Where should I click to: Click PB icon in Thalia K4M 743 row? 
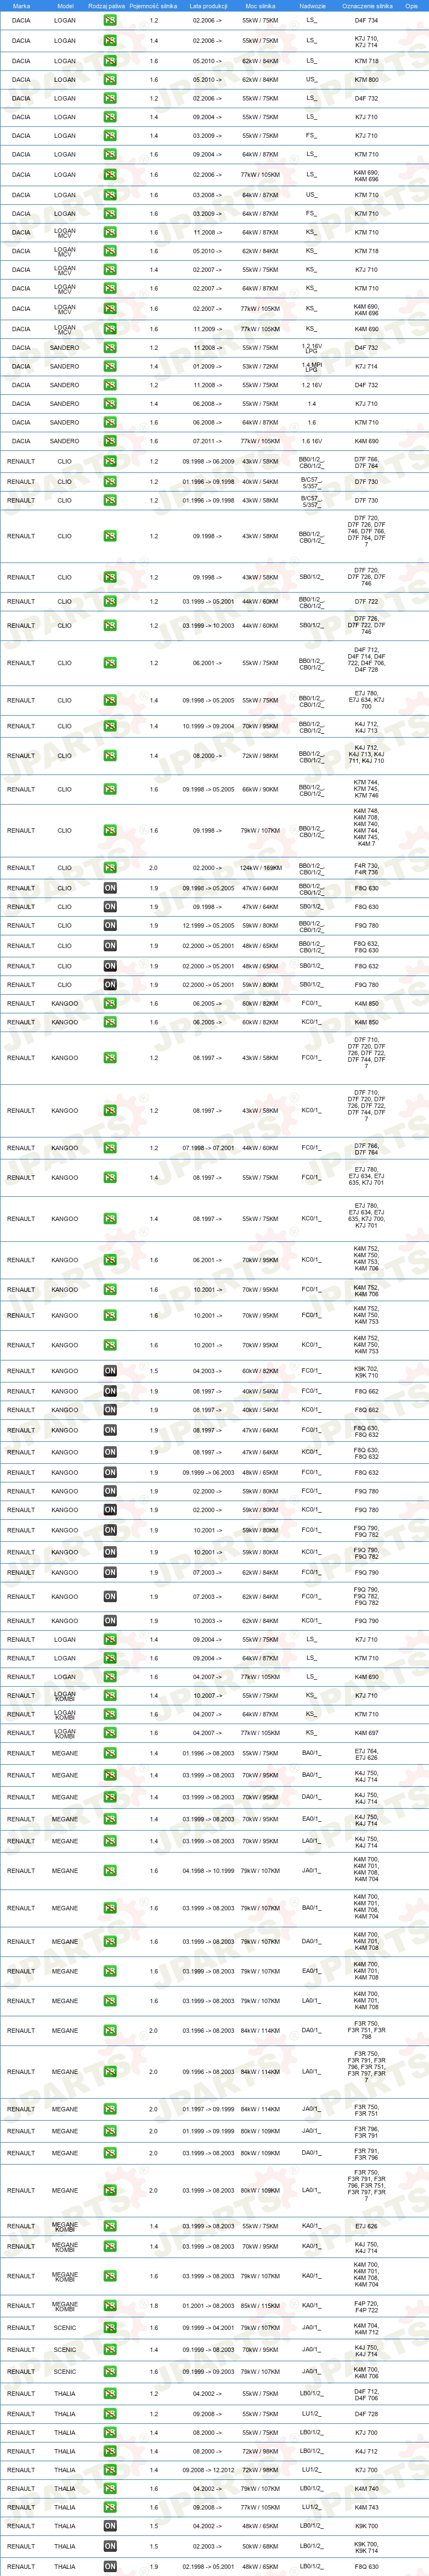coord(110,2508)
